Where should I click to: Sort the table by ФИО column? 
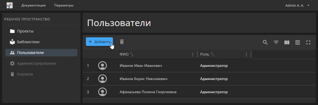tap(132, 54)
